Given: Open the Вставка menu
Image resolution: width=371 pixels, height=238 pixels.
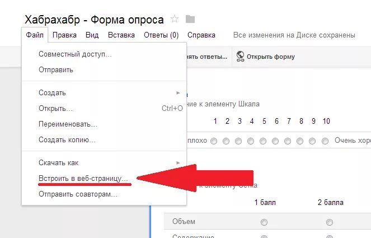Looking at the screenshot, I should (121, 35).
